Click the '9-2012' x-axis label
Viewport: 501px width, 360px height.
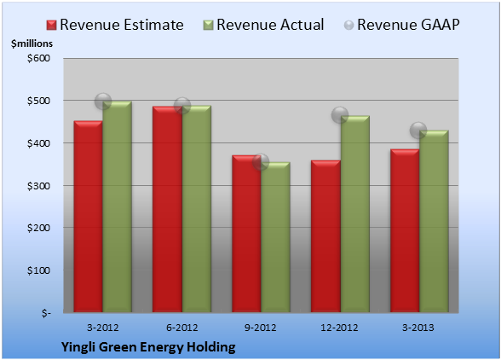click(x=261, y=328)
